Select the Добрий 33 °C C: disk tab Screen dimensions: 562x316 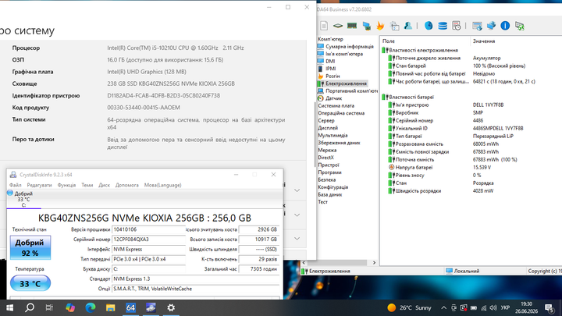click(x=23, y=199)
